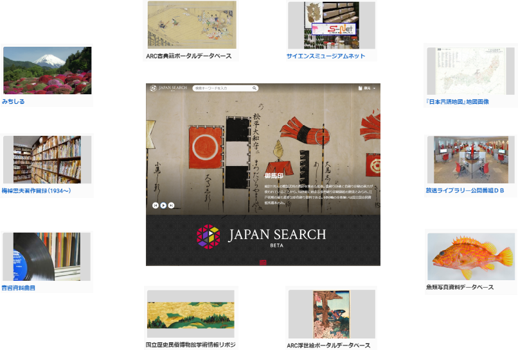Open the Japan language map thumbnail

[470, 71]
